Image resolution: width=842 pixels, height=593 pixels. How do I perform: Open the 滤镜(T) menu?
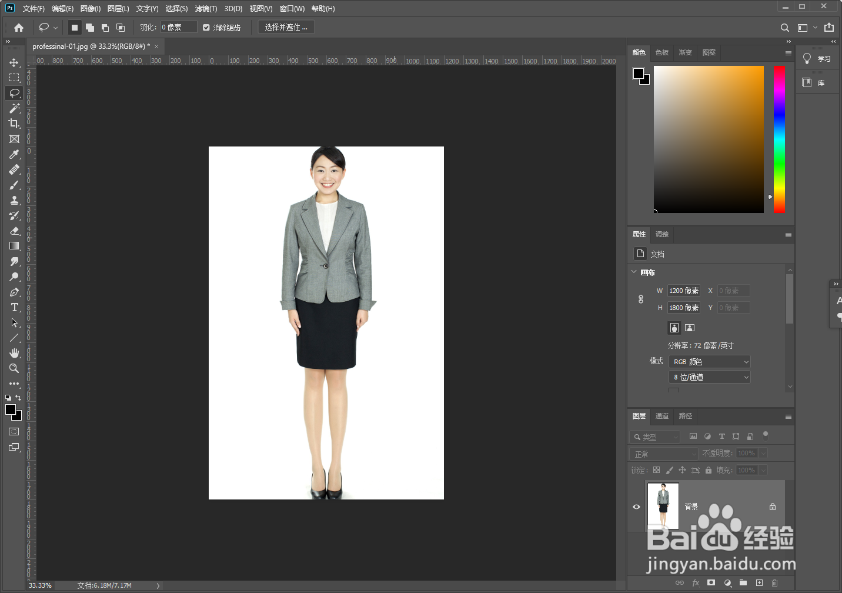click(x=206, y=9)
